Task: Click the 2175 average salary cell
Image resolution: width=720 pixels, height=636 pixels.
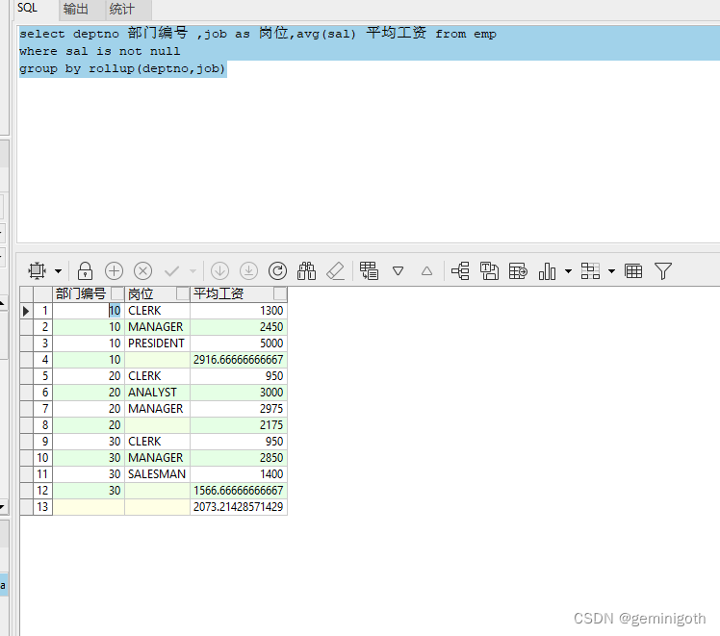Action: [x=239, y=425]
